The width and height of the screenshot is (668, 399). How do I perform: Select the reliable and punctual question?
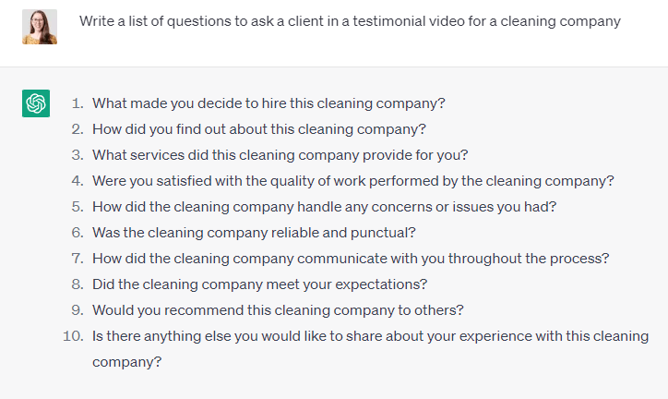click(x=254, y=233)
